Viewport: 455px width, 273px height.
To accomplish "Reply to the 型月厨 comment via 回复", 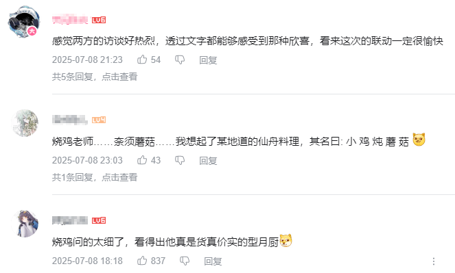I will pyautogui.click(x=213, y=261).
